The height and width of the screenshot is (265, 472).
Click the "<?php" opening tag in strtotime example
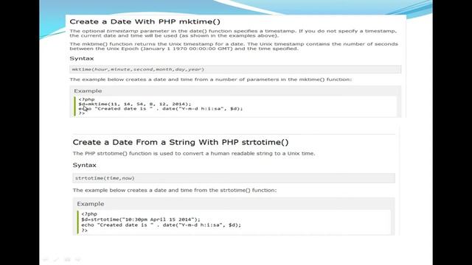point(89,214)
